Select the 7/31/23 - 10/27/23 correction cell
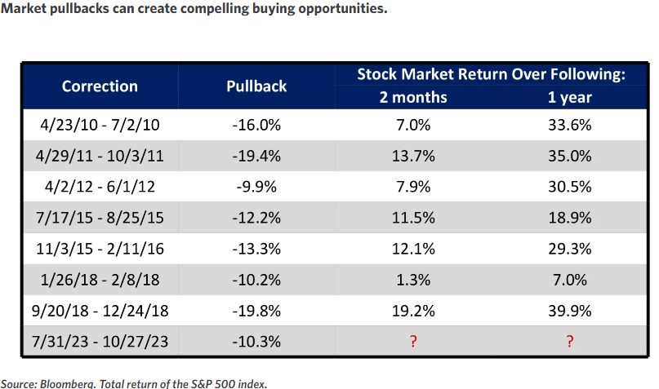The width and height of the screenshot is (659, 389). (100, 342)
